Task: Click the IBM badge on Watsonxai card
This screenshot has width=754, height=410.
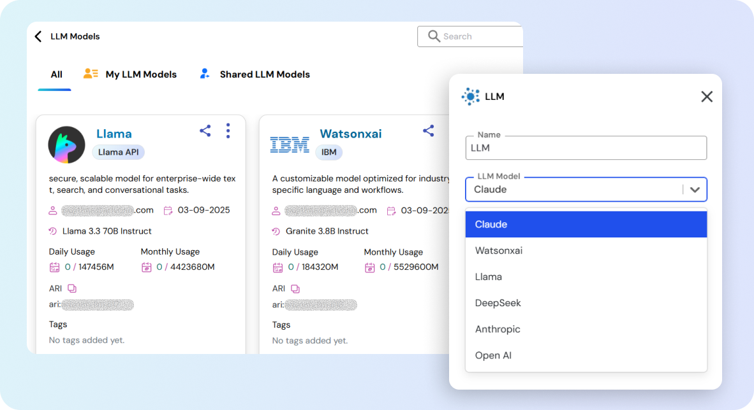Action: click(329, 152)
